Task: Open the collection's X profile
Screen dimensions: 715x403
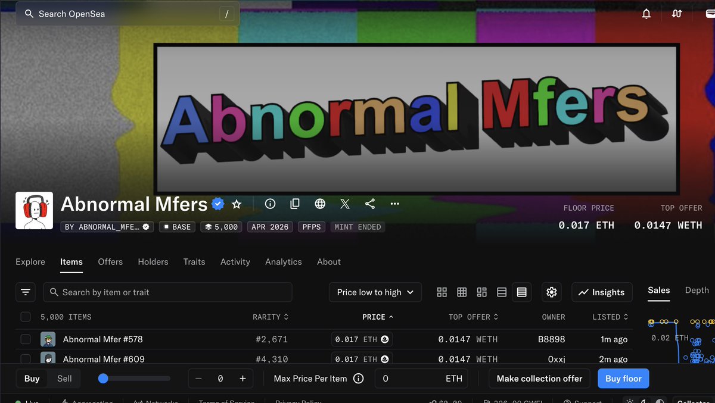Action: point(345,204)
